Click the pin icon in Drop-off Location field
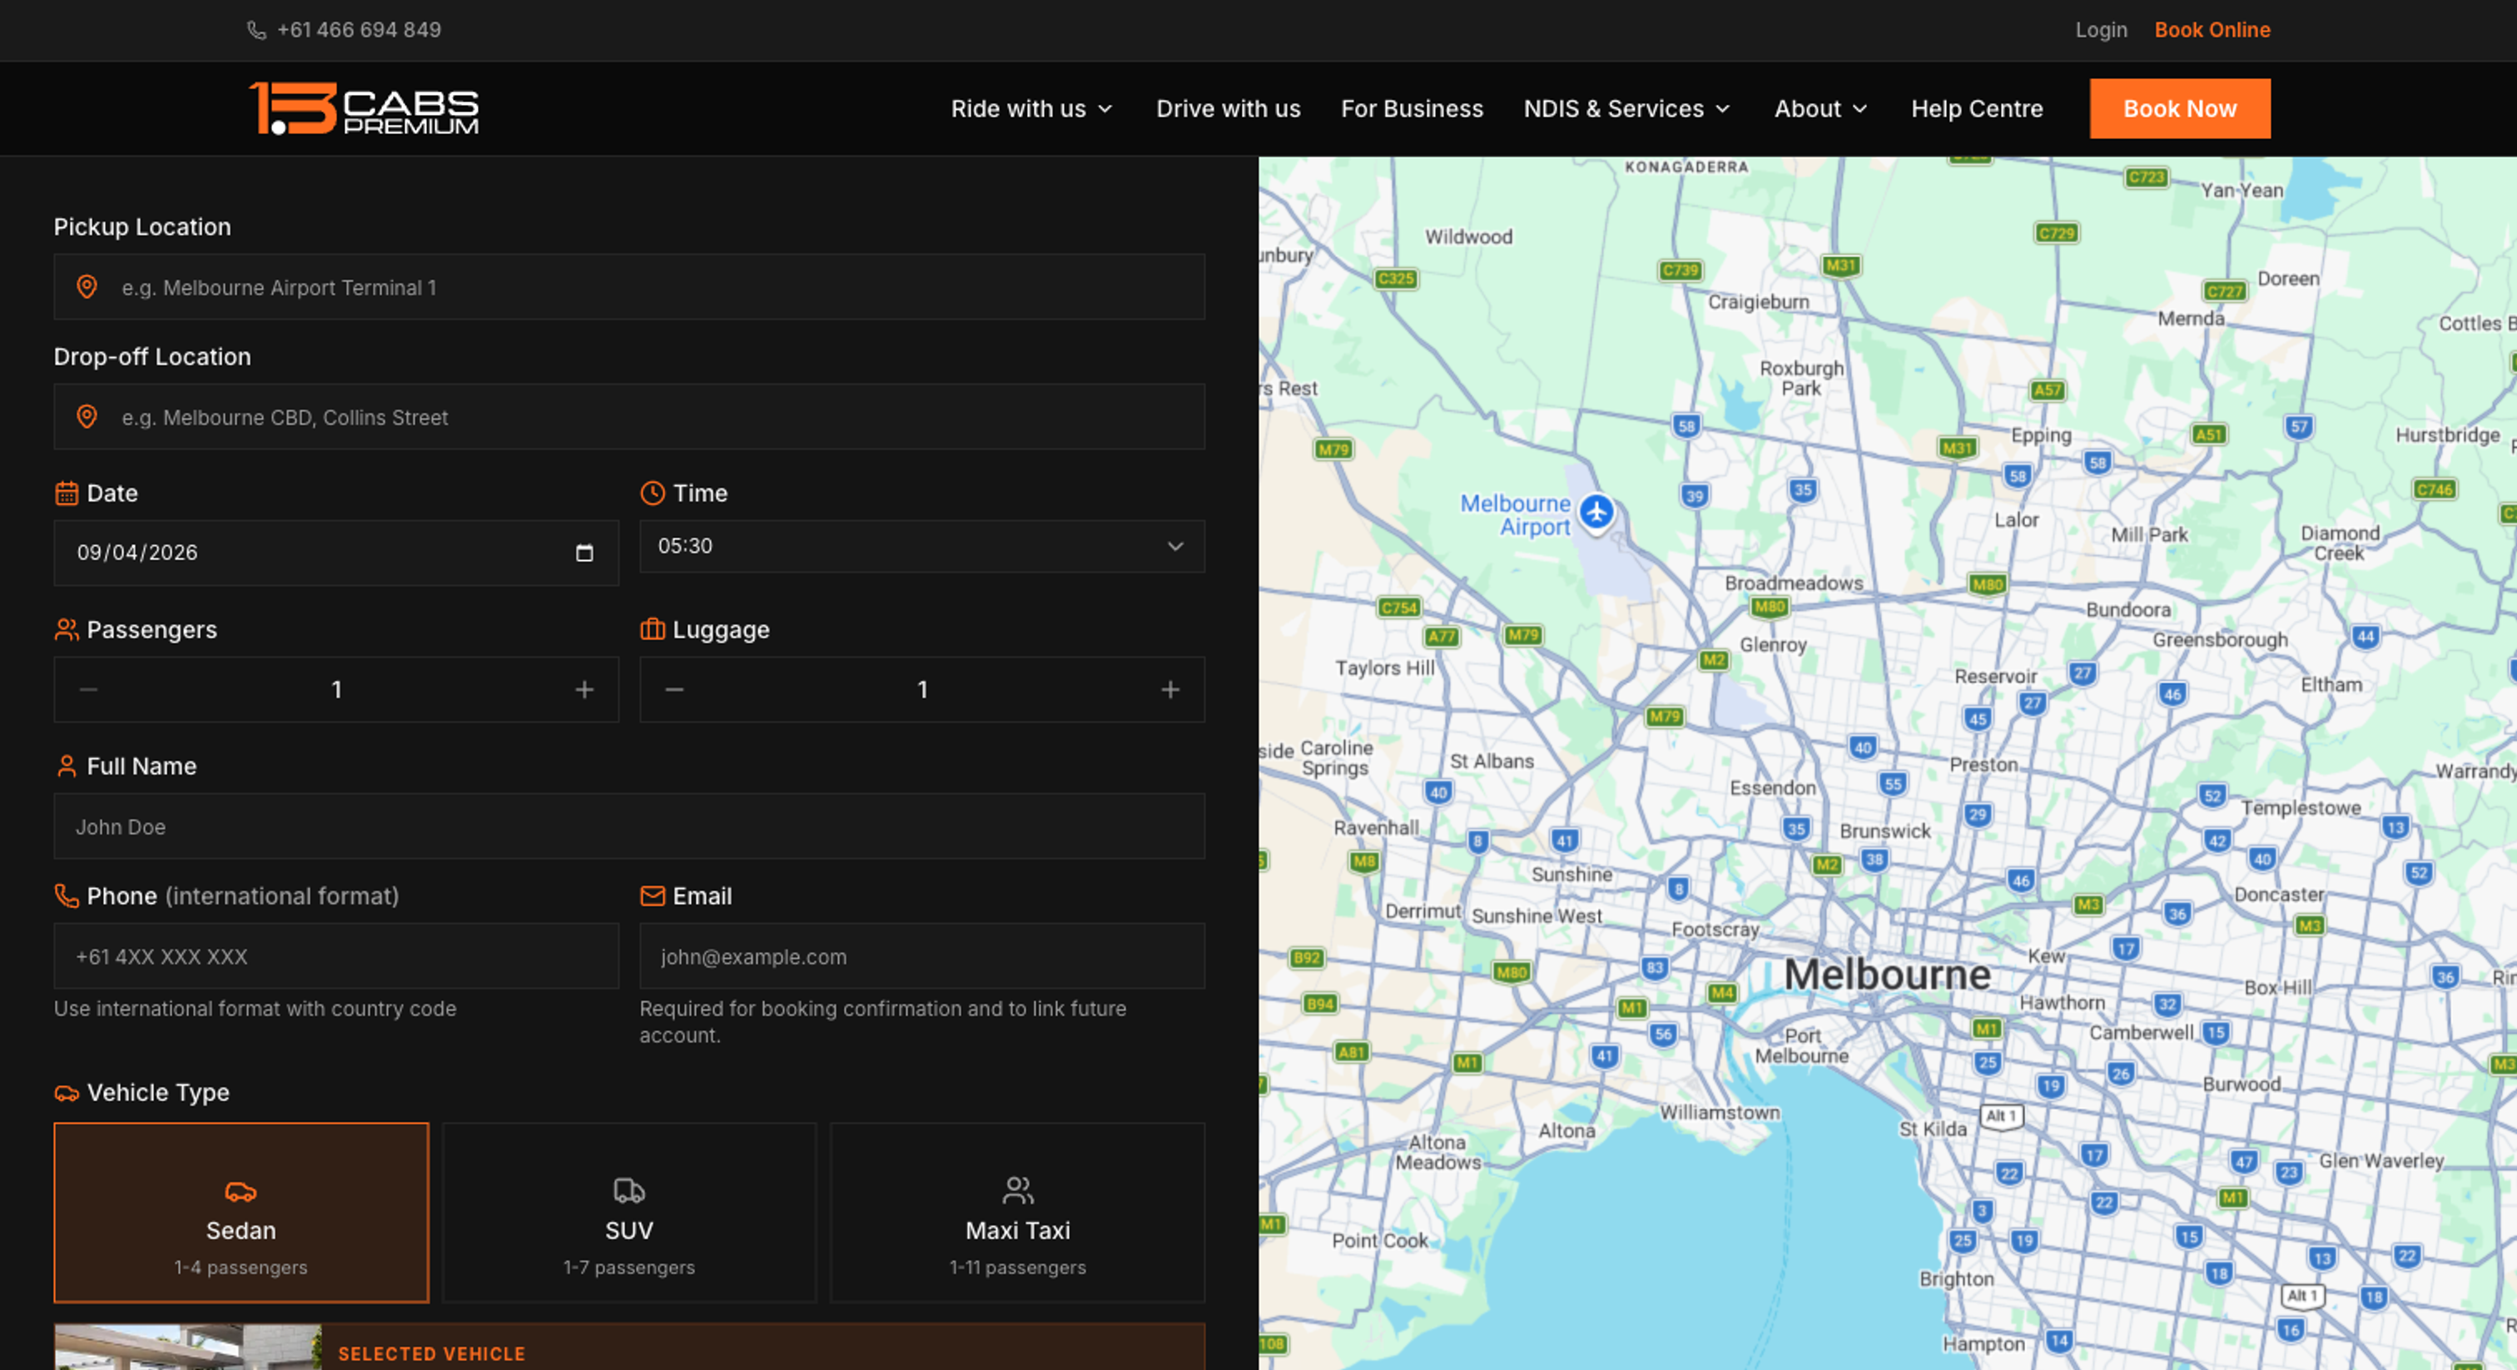Screen dimensions: 2517x1370 click(x=87, y=417)
